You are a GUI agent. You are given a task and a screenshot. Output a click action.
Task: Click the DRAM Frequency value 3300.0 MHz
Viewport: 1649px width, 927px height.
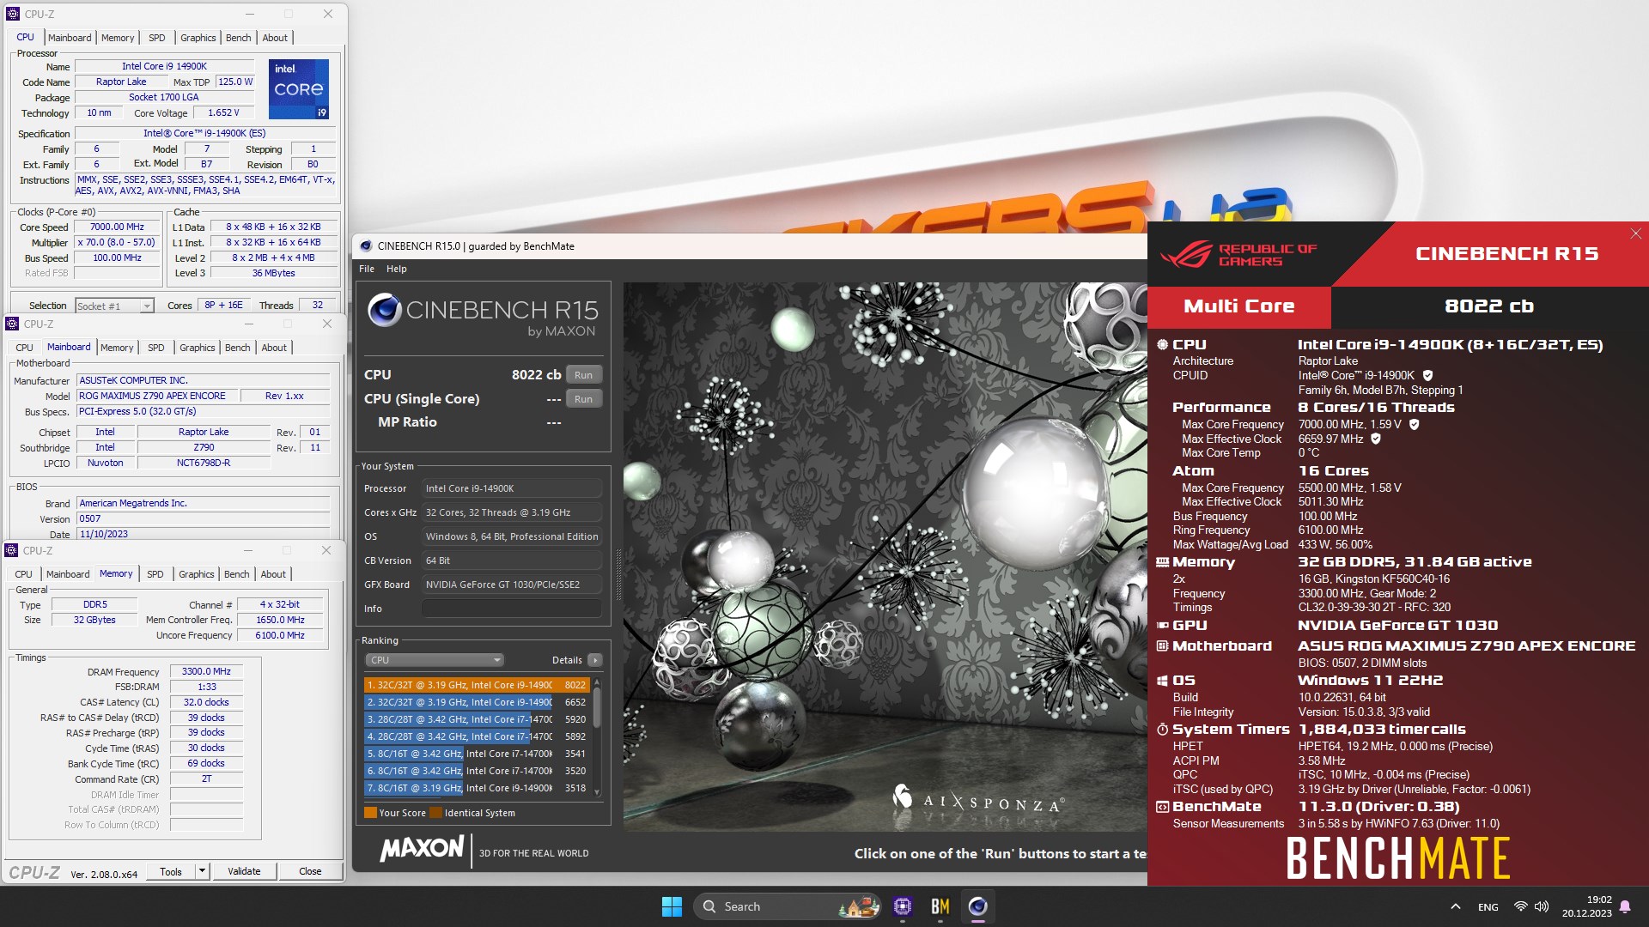pos(206,671)
